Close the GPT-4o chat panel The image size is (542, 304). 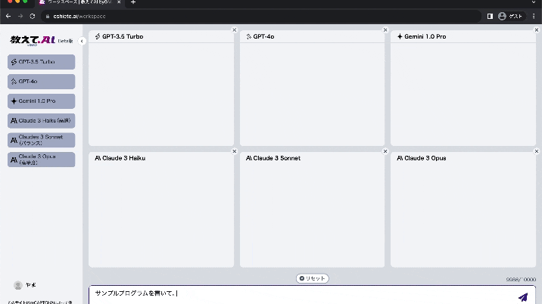pos(385,30)
